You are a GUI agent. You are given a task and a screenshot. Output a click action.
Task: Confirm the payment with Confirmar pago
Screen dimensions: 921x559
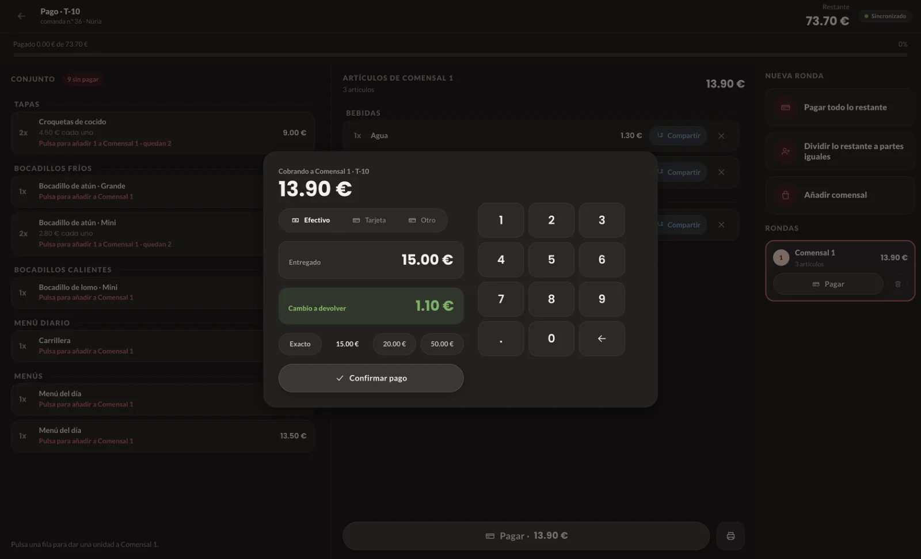(x=371, y=378)
